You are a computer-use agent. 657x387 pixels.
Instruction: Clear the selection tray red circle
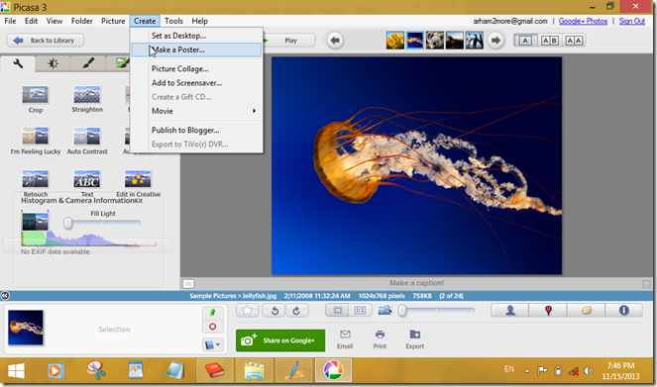[x=212, y=327]
